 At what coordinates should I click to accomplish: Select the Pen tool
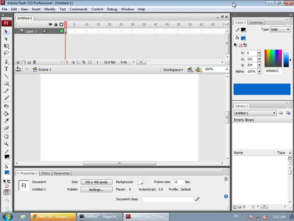click(6, 62)
